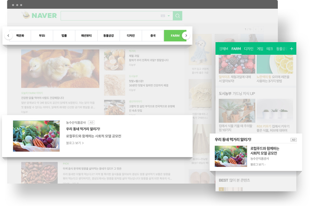Open the succulents shelf thumbnail
This screenshot has height=218, width=320.
tap(237, 111)
